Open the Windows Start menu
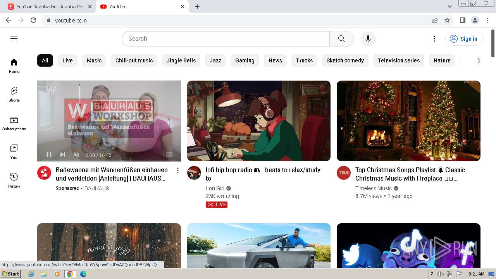This screenshot has width=496, height=279. click(x=10, y=274)
